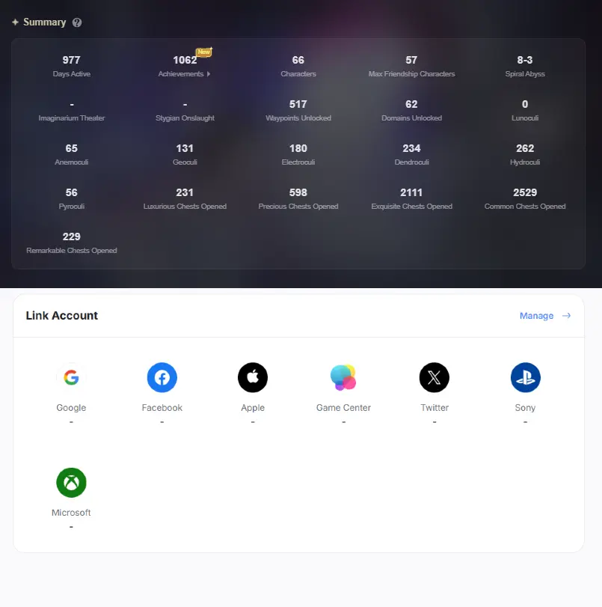Select the 977 Days Active stat
This screenshot has width=602, height=607.
[x=72, y=66]
